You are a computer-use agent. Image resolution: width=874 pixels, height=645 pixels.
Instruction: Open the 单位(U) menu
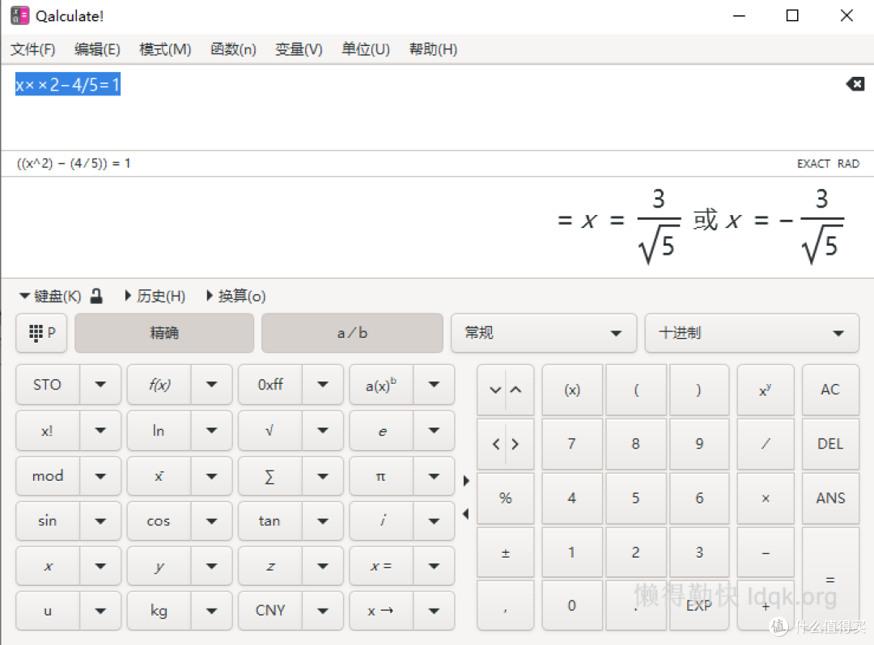click(366, 49)
